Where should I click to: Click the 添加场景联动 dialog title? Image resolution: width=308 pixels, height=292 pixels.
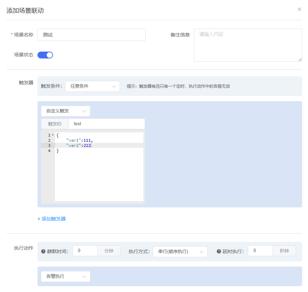tap(25, 10)
